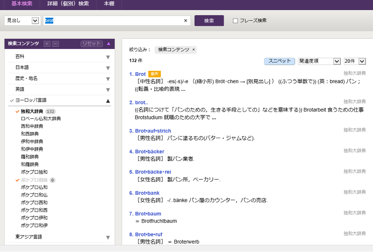
Task: Toggle the ヨーロッパ言語 category checkmark
Action: click(12, 100)
